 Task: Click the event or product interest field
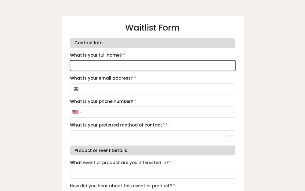[x=152, y=173]
